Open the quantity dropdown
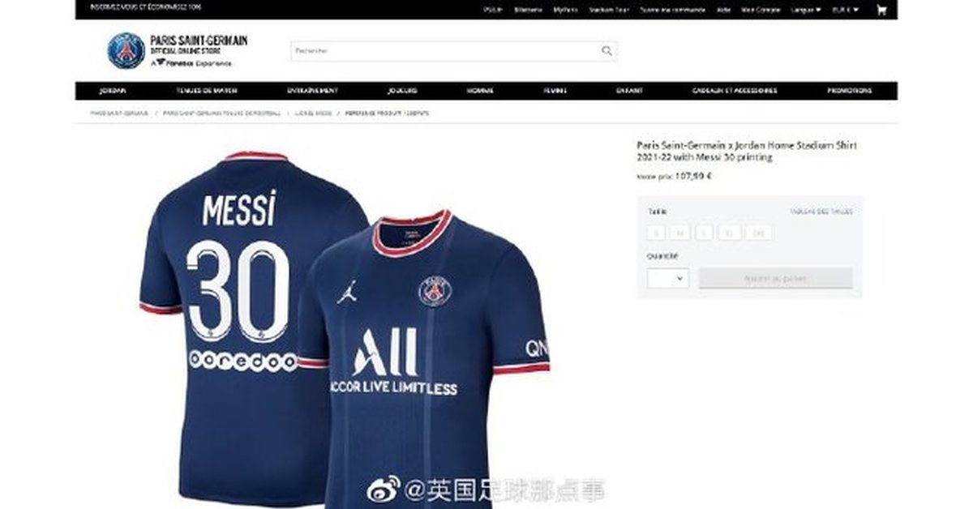This screenshot has width=973, height=509. click(668, 278)
